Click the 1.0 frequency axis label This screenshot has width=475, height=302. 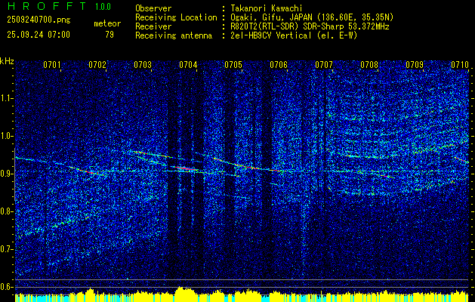(x=5, y=137)
